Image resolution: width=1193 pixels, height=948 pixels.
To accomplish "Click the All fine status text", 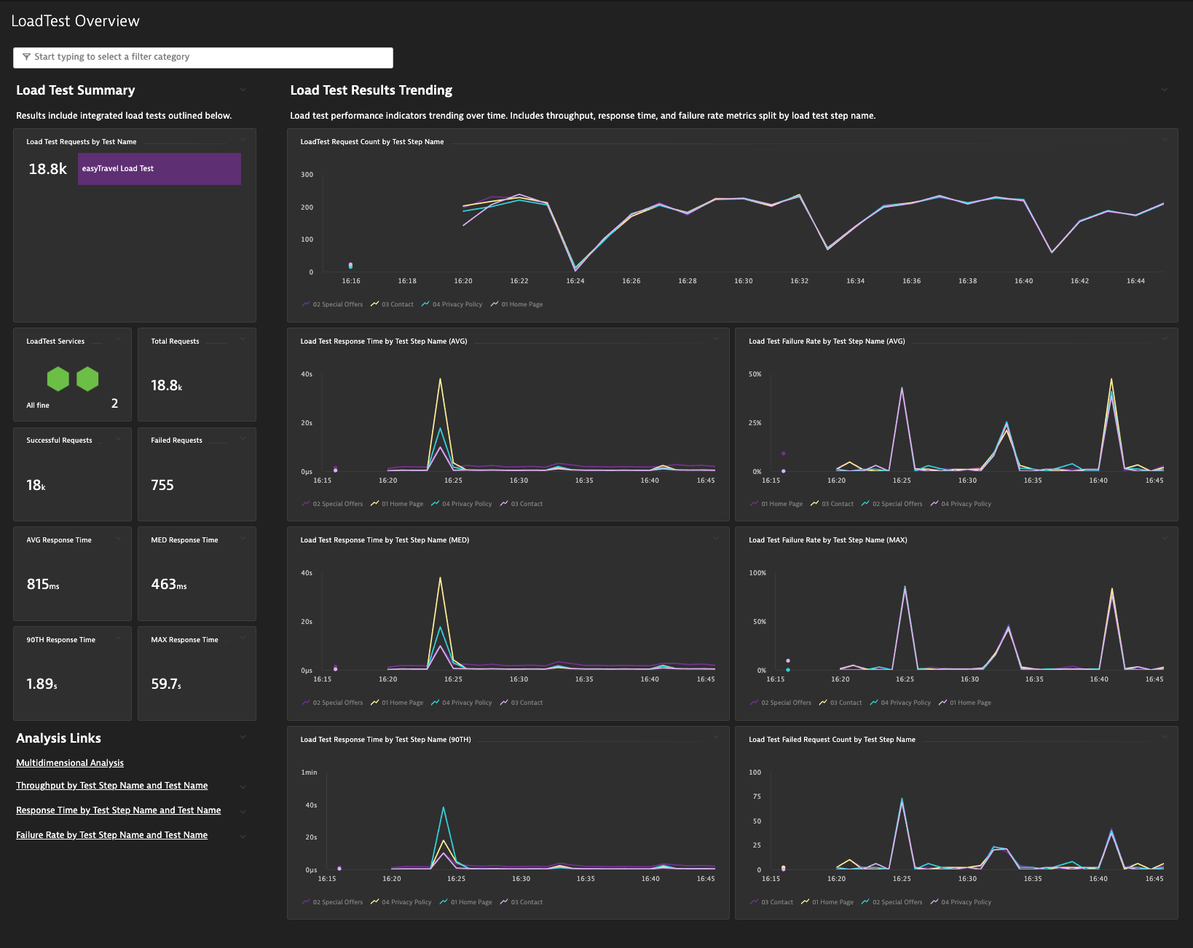I will point(38,406).
